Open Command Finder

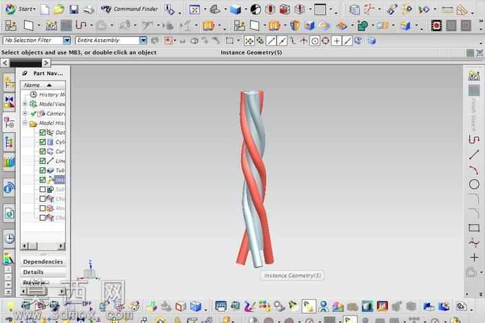coord(130,9)
